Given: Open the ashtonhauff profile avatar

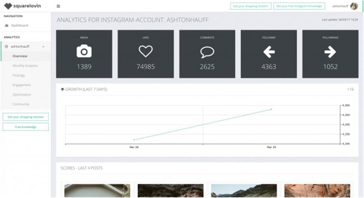Looking at the screenshot, I should pyautogui.click(x=354, y=6).
